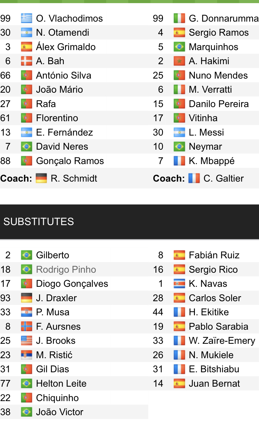Screen dimensions: 259x423
Task: Click the SUBSTITUTES section header
Action: click(39, 222)
